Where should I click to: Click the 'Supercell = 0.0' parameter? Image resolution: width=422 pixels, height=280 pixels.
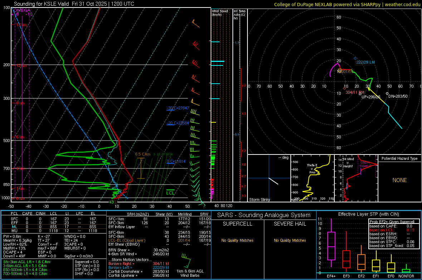click(87, 262)
